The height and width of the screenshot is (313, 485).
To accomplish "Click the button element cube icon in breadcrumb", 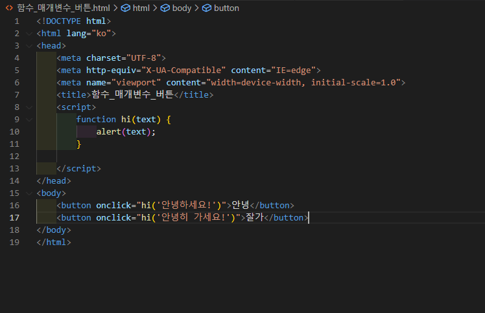I will click(x=207, y=8).
